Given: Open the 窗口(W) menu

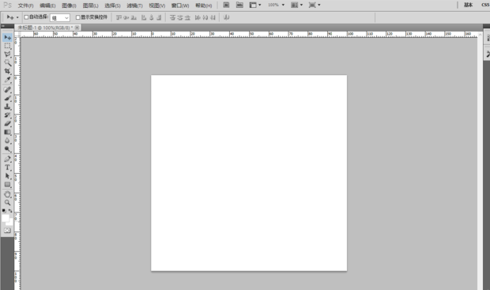Looking at the screenshot, I should (x=180, y=6).
